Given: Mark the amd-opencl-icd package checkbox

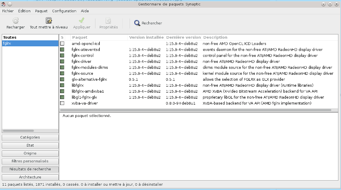Looking at the screenshot, I should [62, 43].
